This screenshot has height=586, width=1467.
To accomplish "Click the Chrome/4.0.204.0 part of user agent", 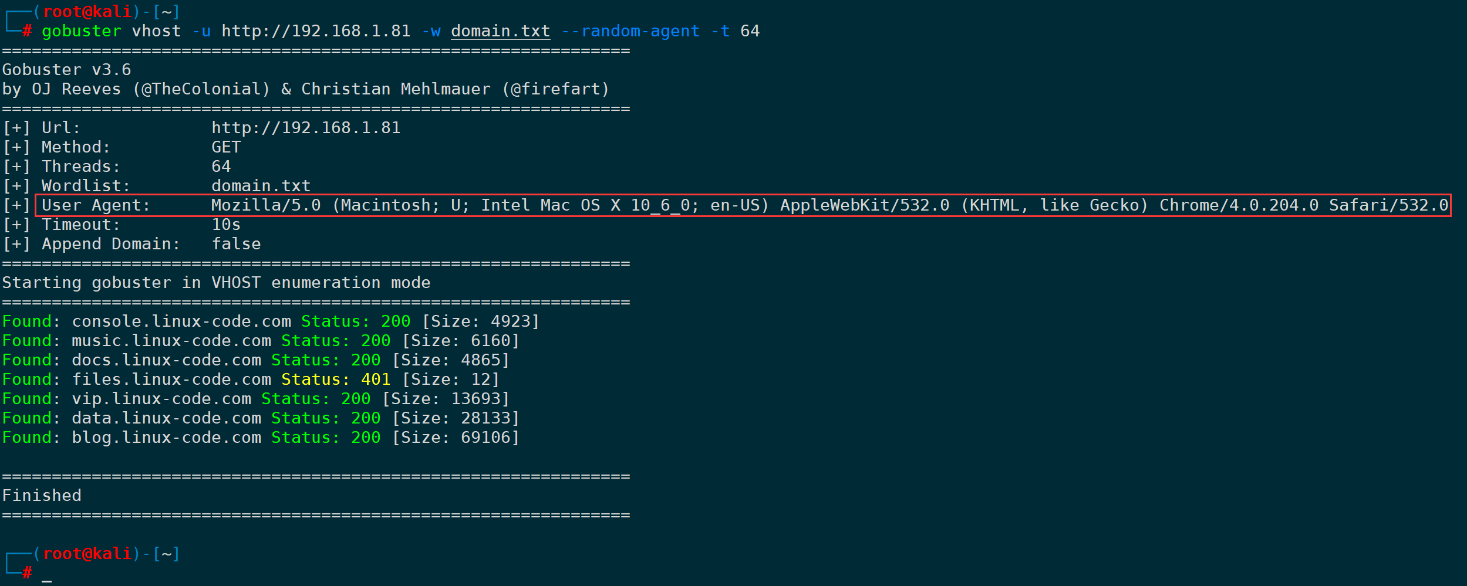I will (1239, 205).
